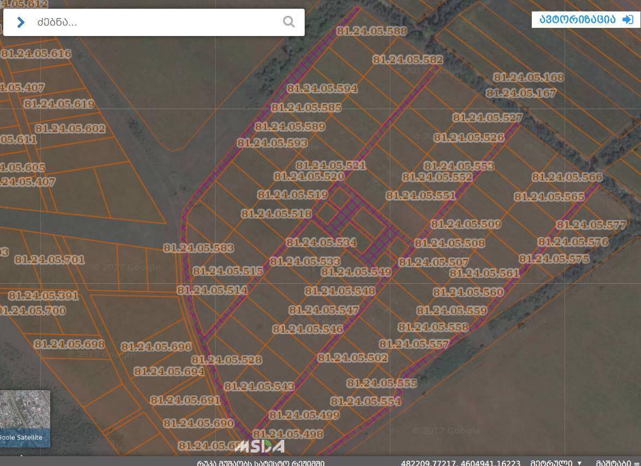Select parcel label 81.24.05.585
This screenshot has width=641, height=466.
pos(306,107)
